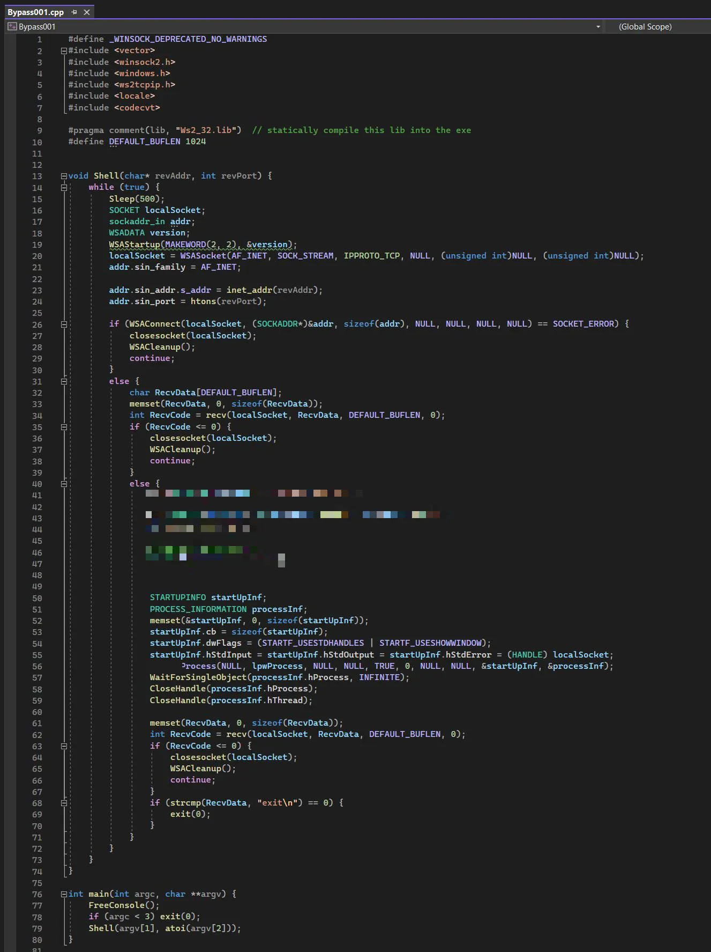Click CloseHandle(processInf.hThread) on line 59
711x952 pixels.
(x=231, y=700)
